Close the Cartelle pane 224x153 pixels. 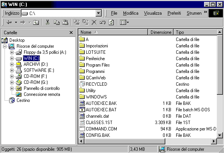pos(71,33)
